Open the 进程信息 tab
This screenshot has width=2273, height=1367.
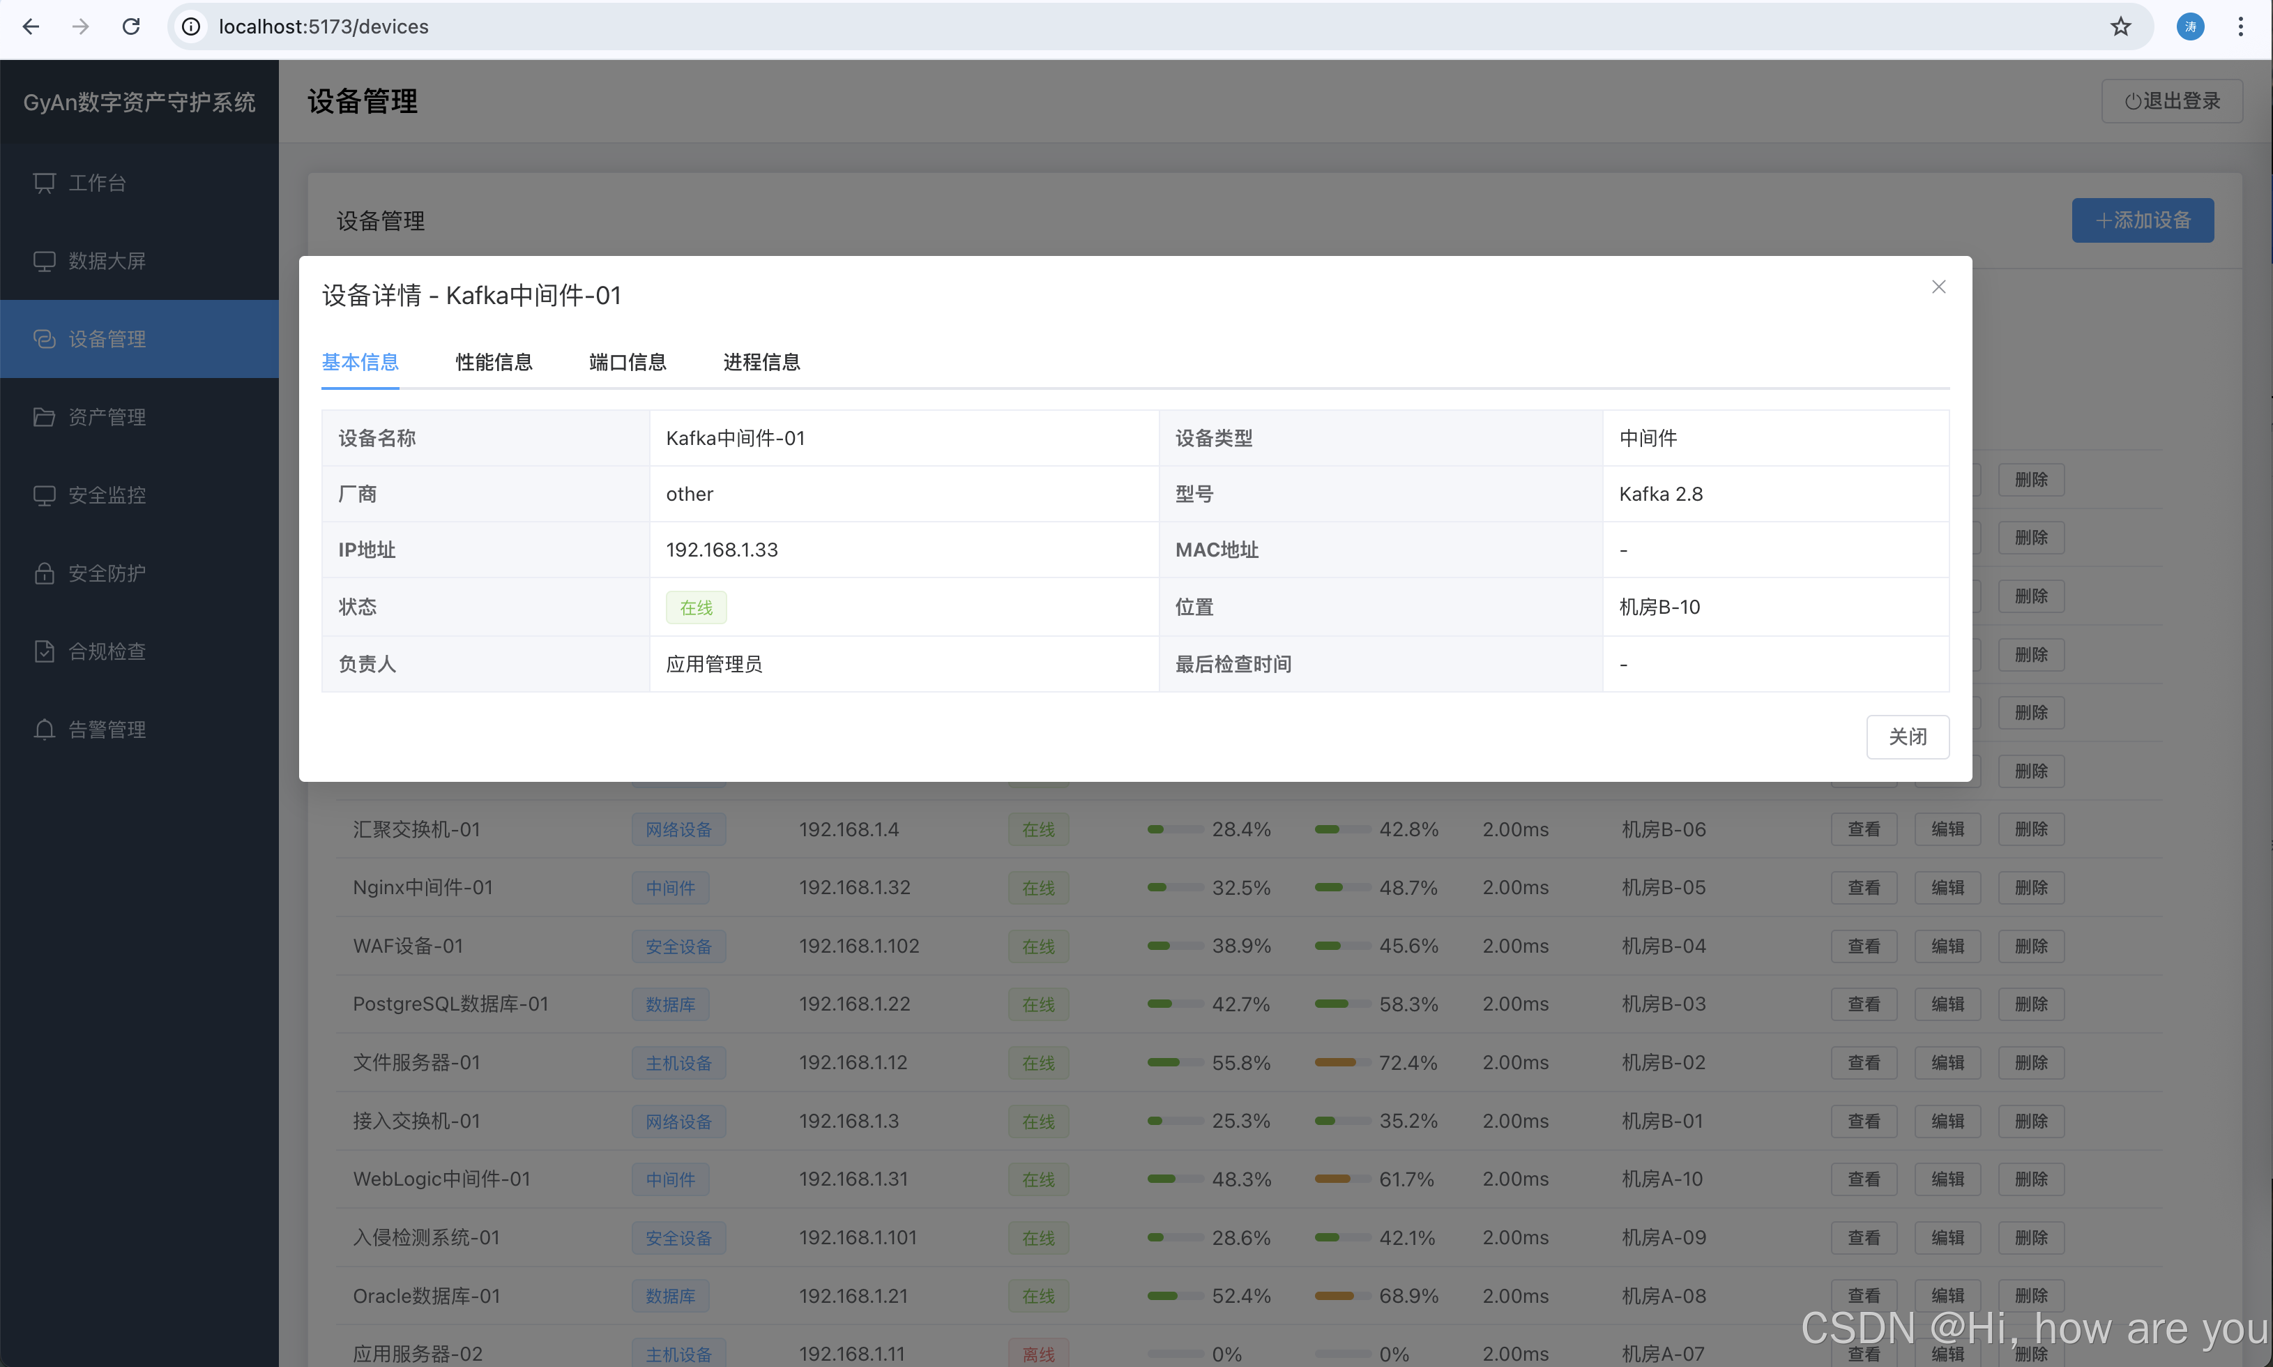[x=761, y=362]
